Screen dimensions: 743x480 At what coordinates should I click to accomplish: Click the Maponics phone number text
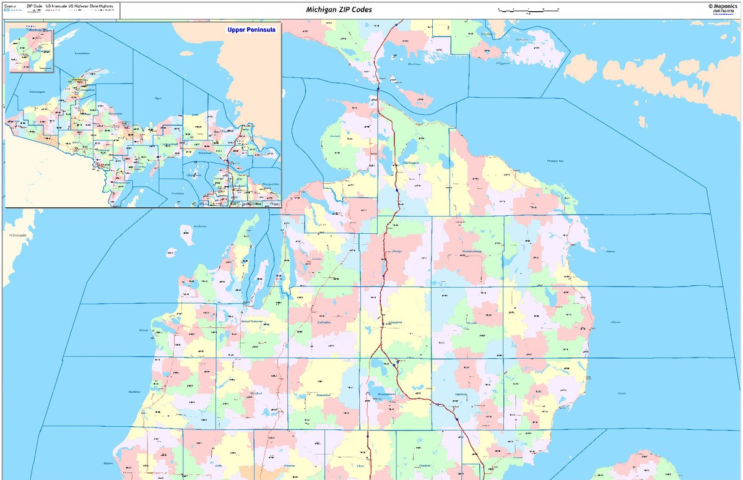click(723, 11)
